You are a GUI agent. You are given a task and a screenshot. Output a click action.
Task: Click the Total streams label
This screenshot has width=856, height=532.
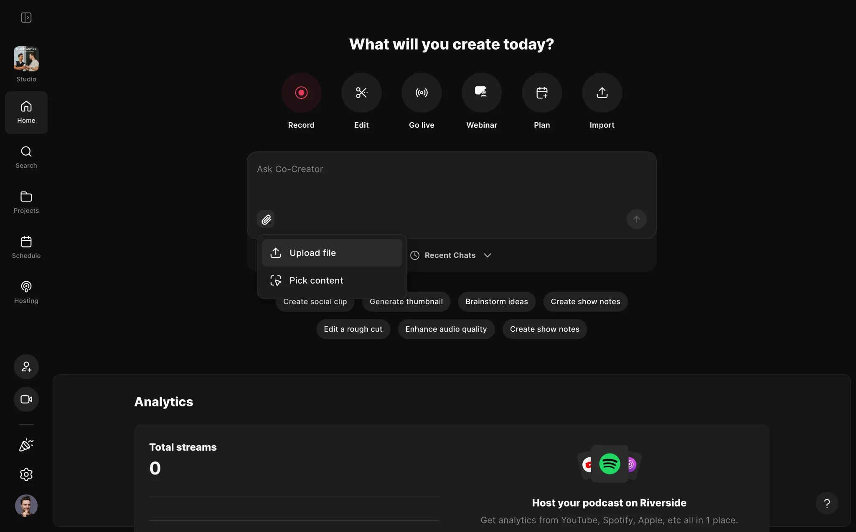183,447
